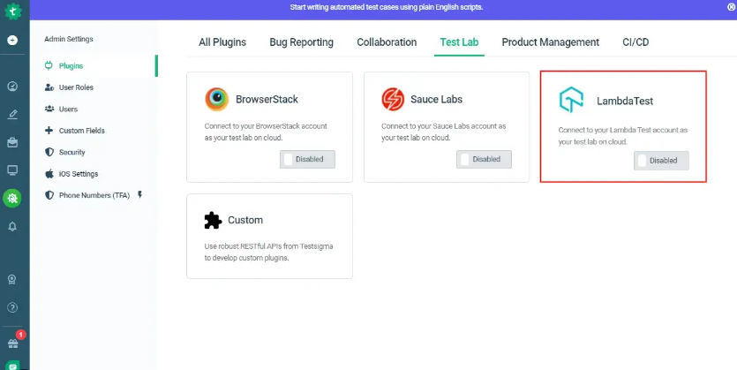The height and width of the screenshot is (370, 737).
Task: Click the Admin Settings heading
Action: click(69, 39)
